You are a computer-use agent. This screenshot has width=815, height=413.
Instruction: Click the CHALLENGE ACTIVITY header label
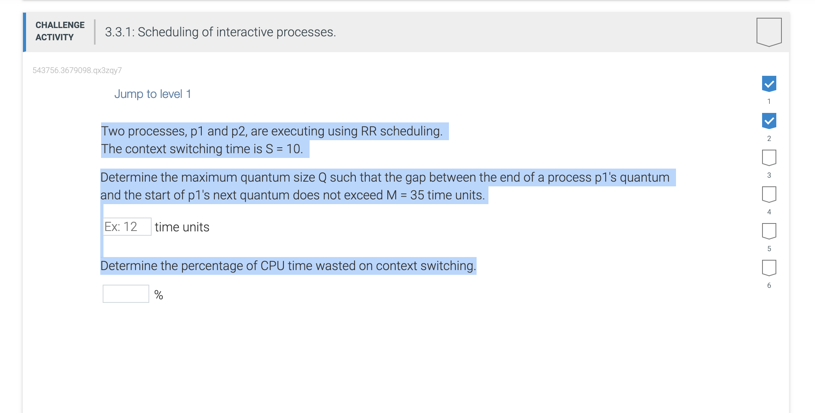point(59,32)
